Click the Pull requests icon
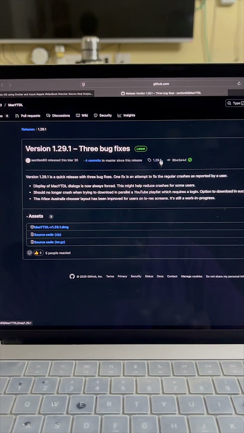 click(17, 115)
